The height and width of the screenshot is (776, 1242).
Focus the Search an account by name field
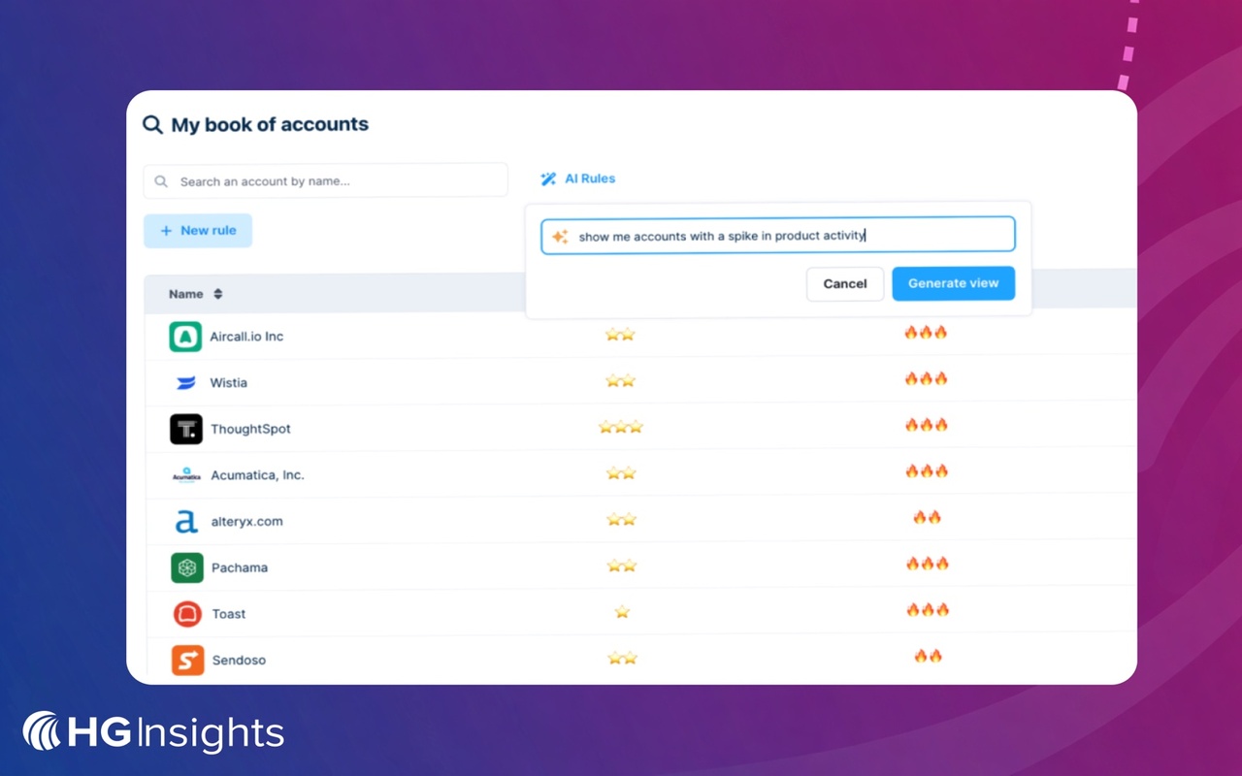coord(326,181)
